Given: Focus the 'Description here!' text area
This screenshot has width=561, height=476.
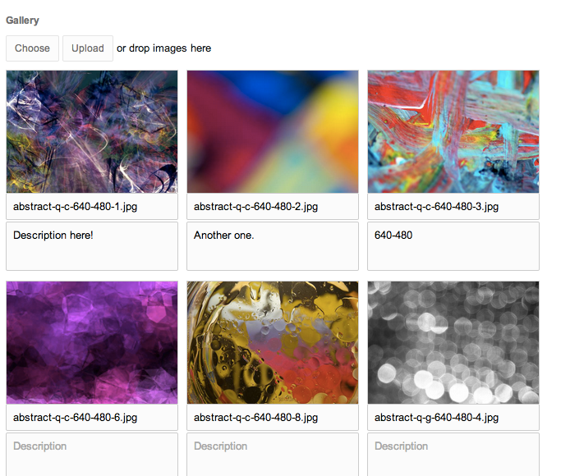Looking at the screenshot, I should (x=92, y=246).
